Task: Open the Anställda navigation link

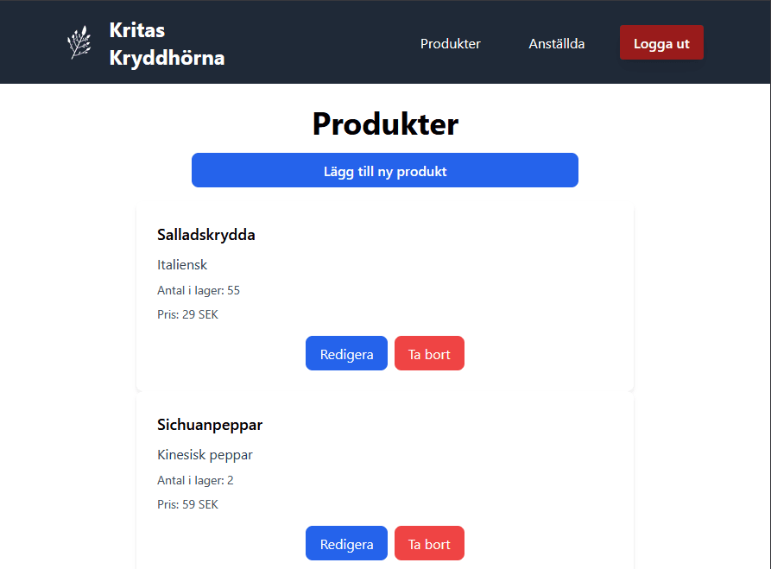Action: coord(556,43)
